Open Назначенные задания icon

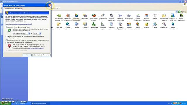[x=164, y=17]
